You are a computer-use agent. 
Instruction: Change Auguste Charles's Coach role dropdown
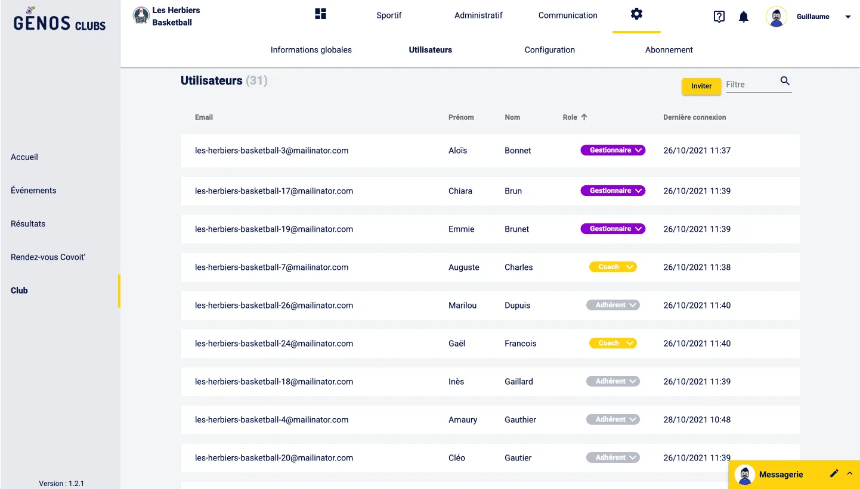(612, 267)
